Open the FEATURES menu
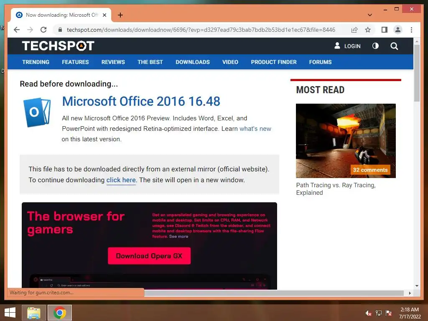Screen dimensions: 428x321 coord(75,62)
